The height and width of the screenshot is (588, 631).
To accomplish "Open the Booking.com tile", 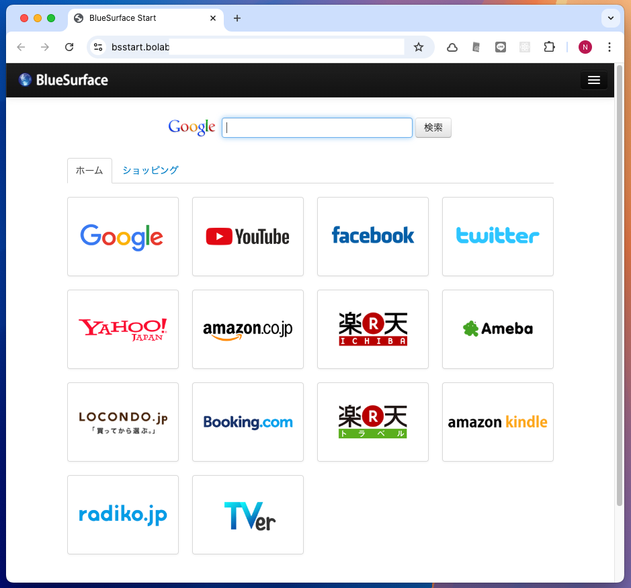I will (x=248, y=422).
